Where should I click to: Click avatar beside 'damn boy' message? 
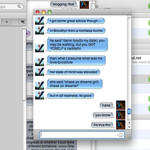pos(40,48)
